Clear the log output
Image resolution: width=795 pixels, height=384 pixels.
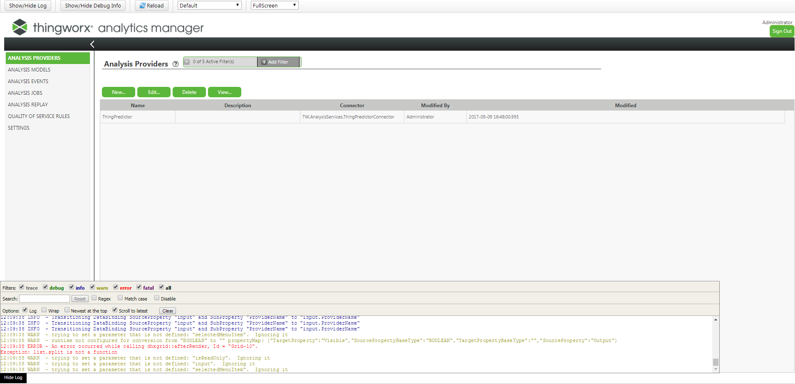click(x=168, y=311)
